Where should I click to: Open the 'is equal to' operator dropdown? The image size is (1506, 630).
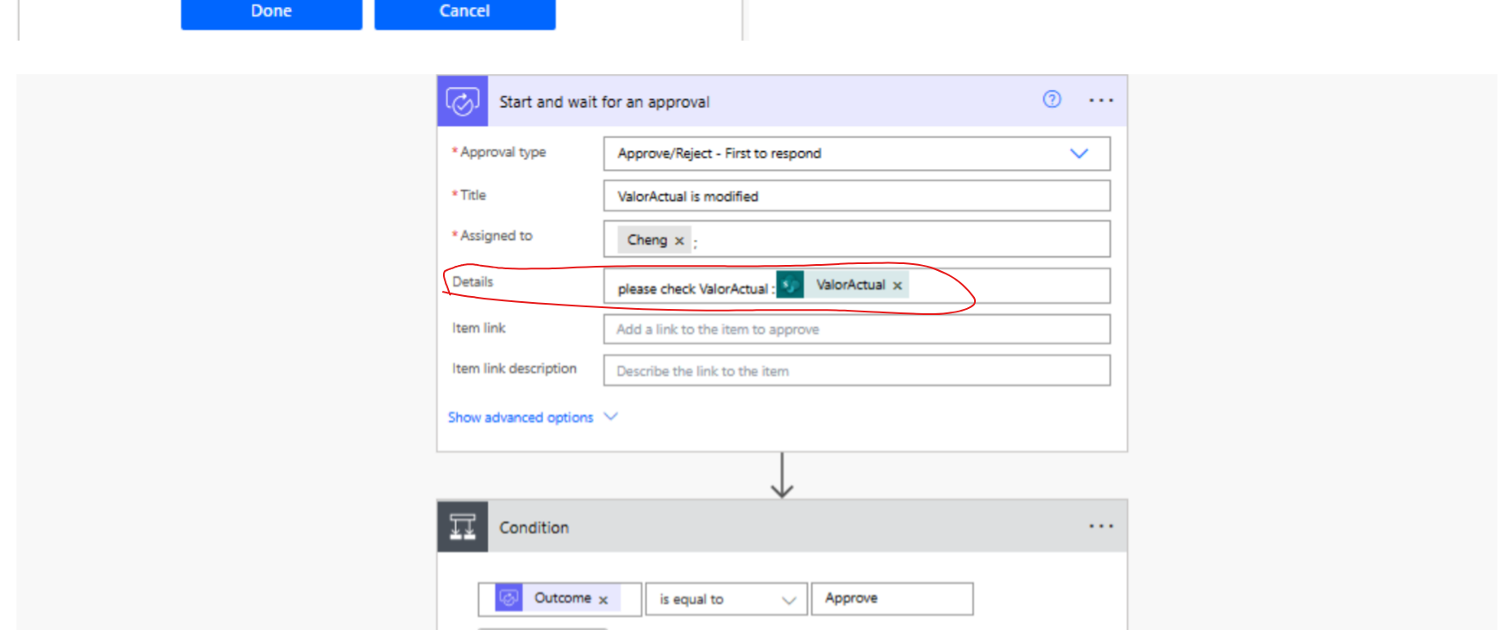tap(726, 599)
